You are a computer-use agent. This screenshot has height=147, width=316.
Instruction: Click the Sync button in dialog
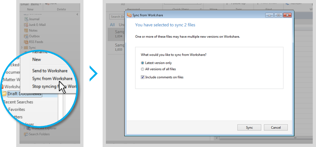(x=249, y=127)
